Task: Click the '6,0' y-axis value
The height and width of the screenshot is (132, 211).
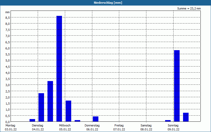Action: 8,48
